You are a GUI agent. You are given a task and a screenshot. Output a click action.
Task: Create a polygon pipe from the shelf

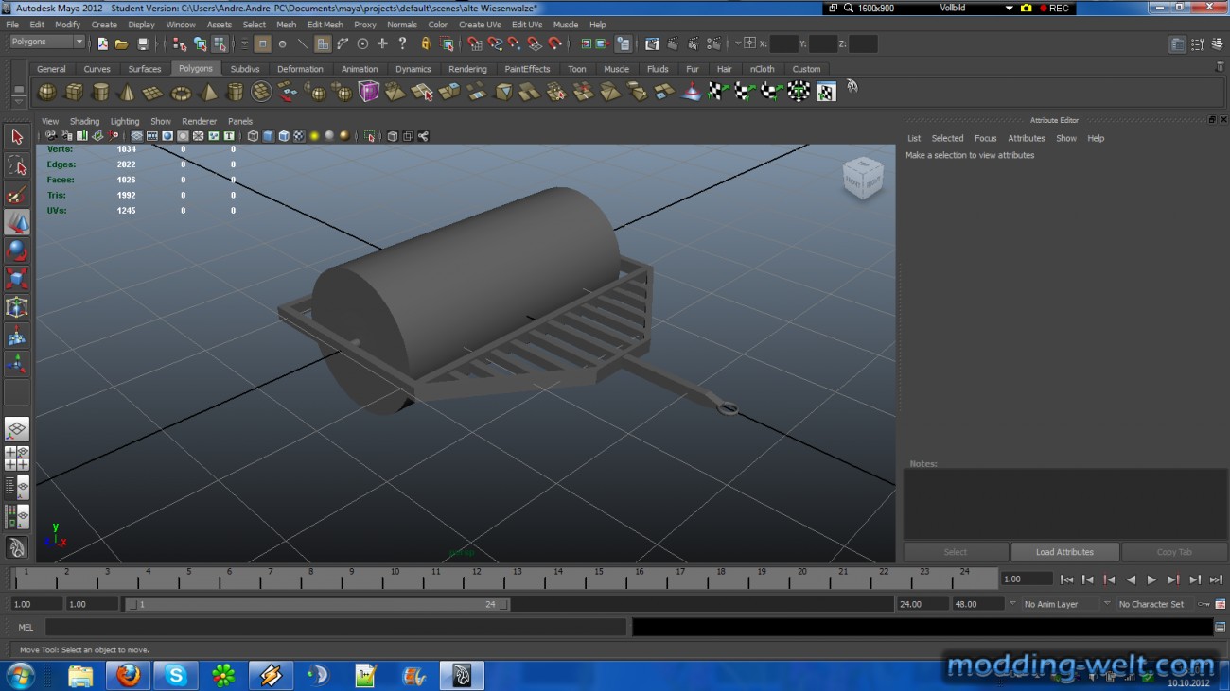tap(235, 92)
